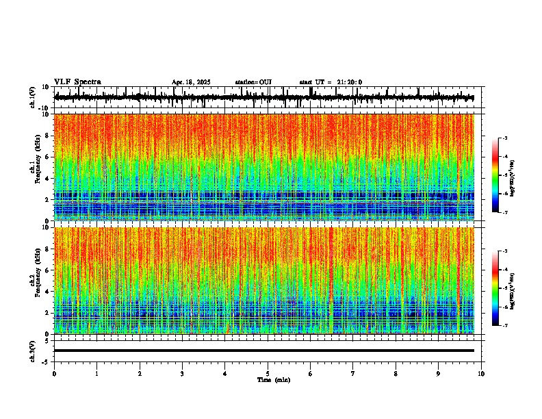The height and width of the screenshot is (419, 542).
Task: Click the "10" time axis tick label
Action: tap(481, 374)
